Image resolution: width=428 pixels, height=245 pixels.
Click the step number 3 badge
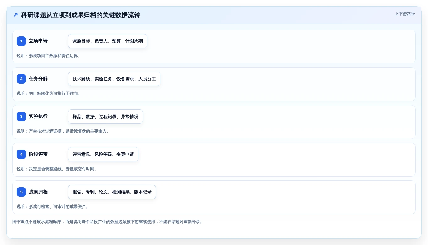(x=21, y=117)
